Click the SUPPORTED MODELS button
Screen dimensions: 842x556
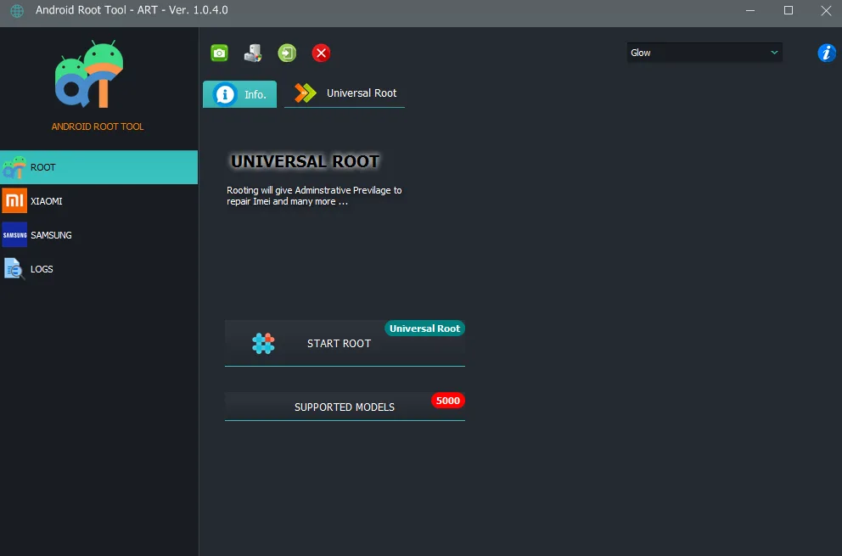[345, 407]
